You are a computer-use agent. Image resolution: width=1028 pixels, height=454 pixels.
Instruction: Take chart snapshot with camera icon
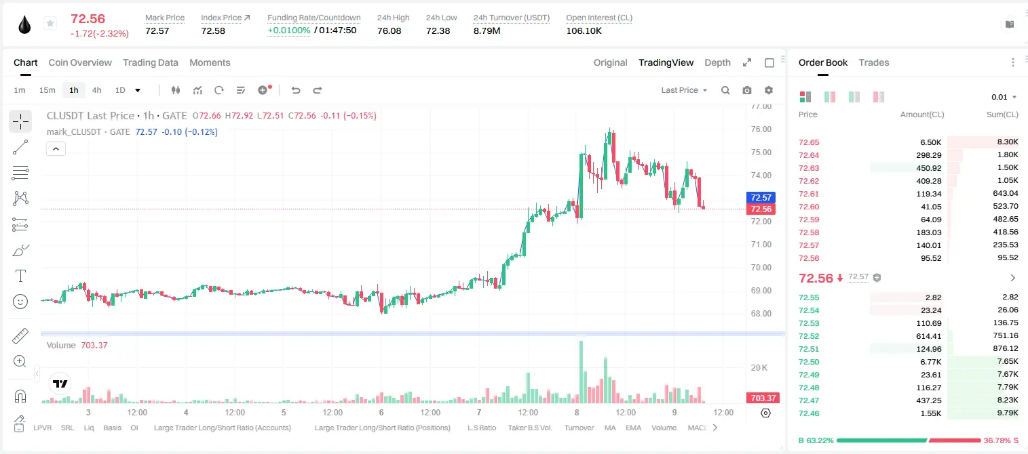(747, 90)
